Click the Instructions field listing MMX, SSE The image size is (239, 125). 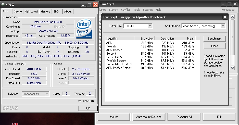point(58,56)
